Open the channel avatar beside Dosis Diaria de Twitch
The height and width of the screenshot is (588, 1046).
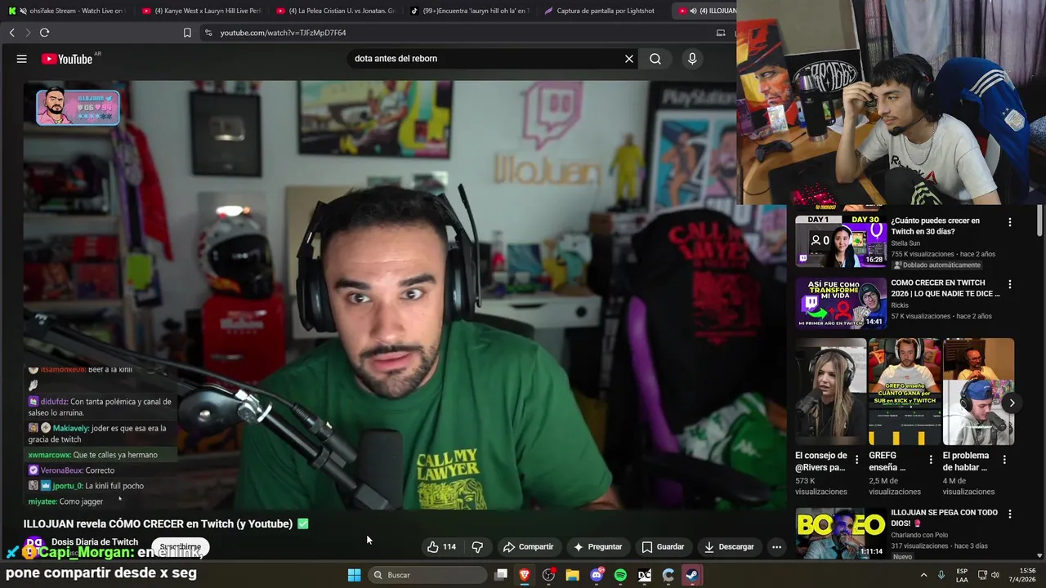[34, 546]
